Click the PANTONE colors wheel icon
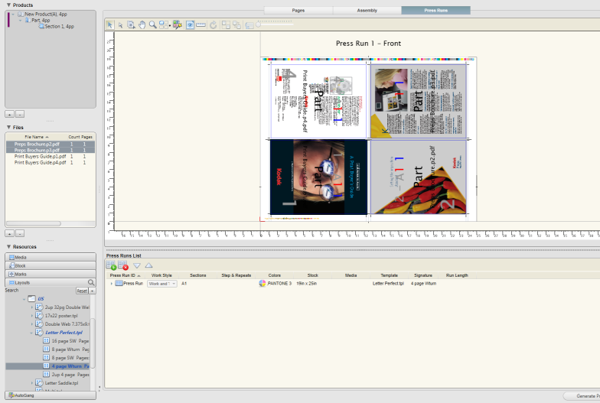This screenshot has height=403, width=600. 262,283
